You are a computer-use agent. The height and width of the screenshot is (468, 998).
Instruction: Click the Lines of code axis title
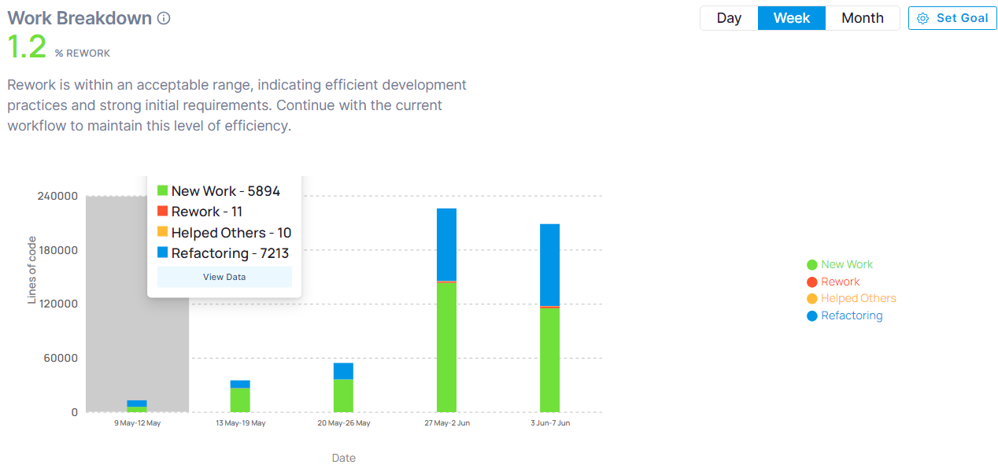(32, 270)
